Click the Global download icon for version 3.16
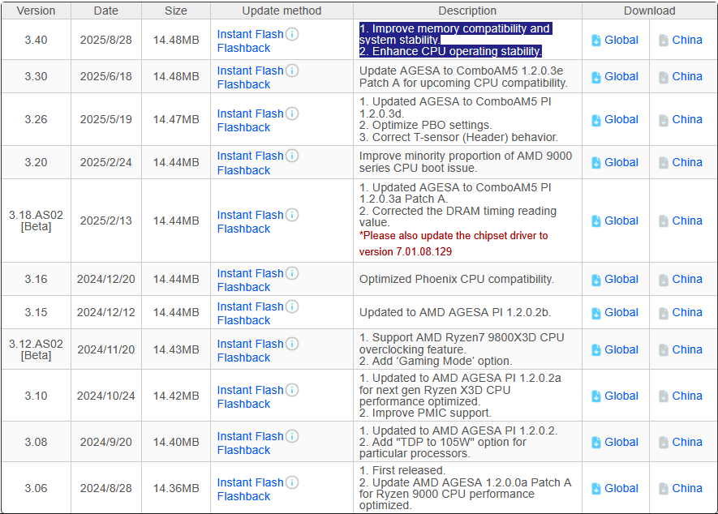 pyautogui.click(x=596, y=280)
